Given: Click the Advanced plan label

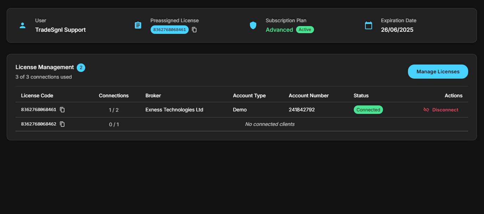Looking at the screenshot, I should (x=279, y=30).
